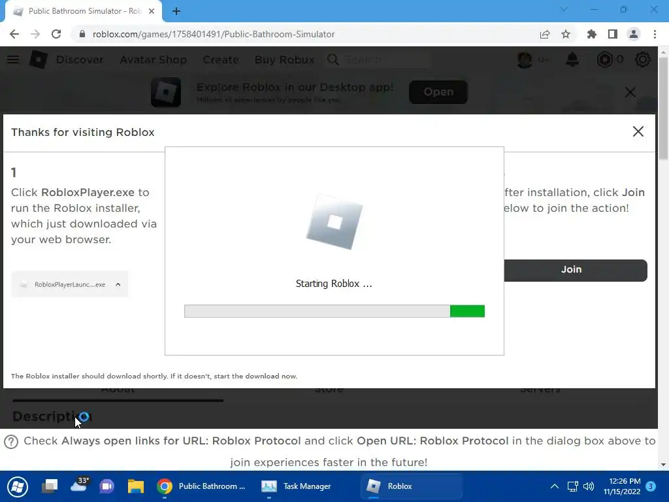This screenshot has width=669, height=502.
Task: Click the RobloxPlayerLauncher.exe download item
Action: click(69, 284)
